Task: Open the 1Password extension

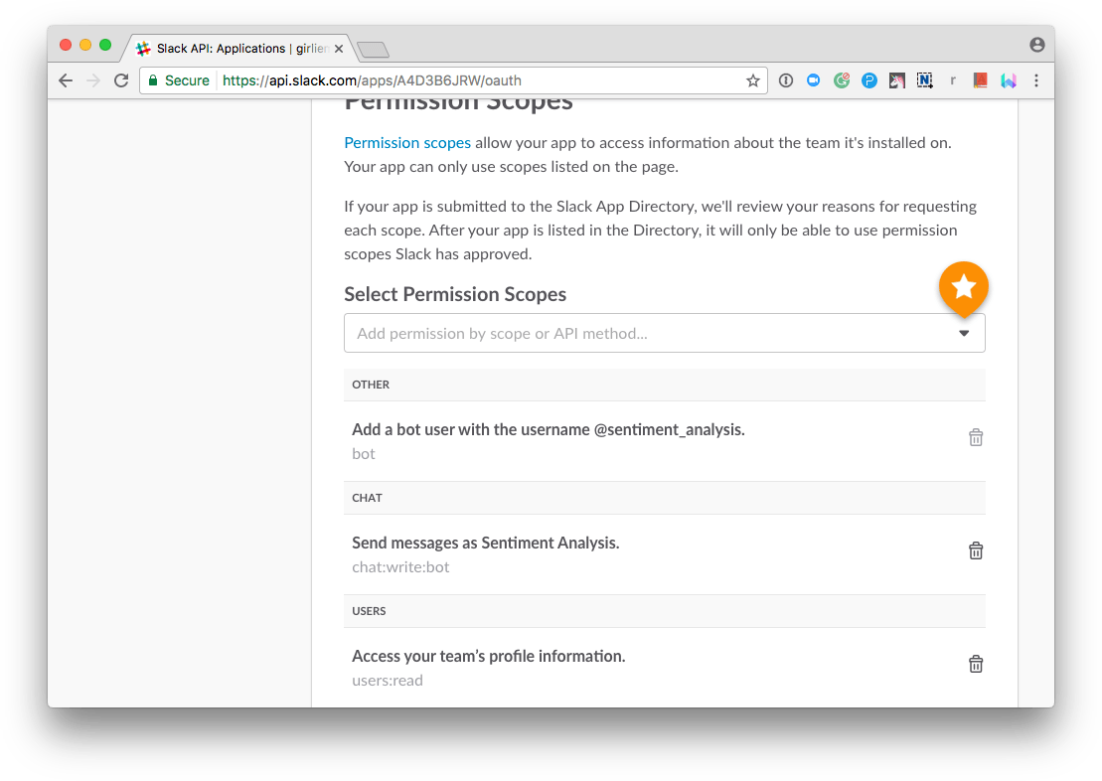Action: 786,80
